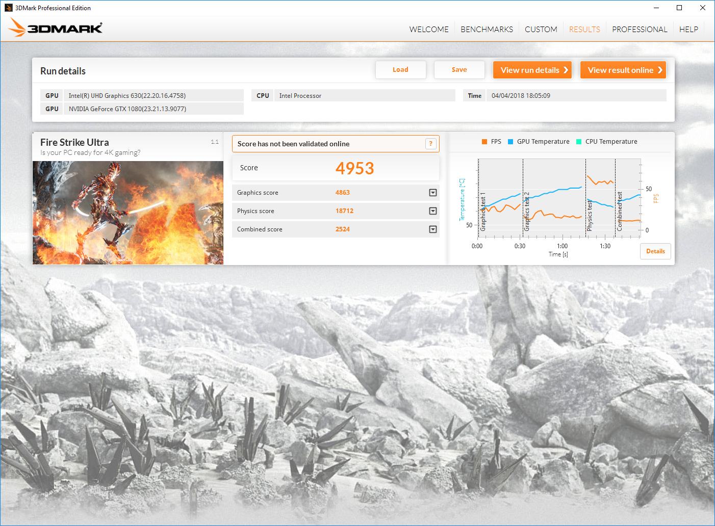Click the overall score value 4953

click(x=355, y=168)
